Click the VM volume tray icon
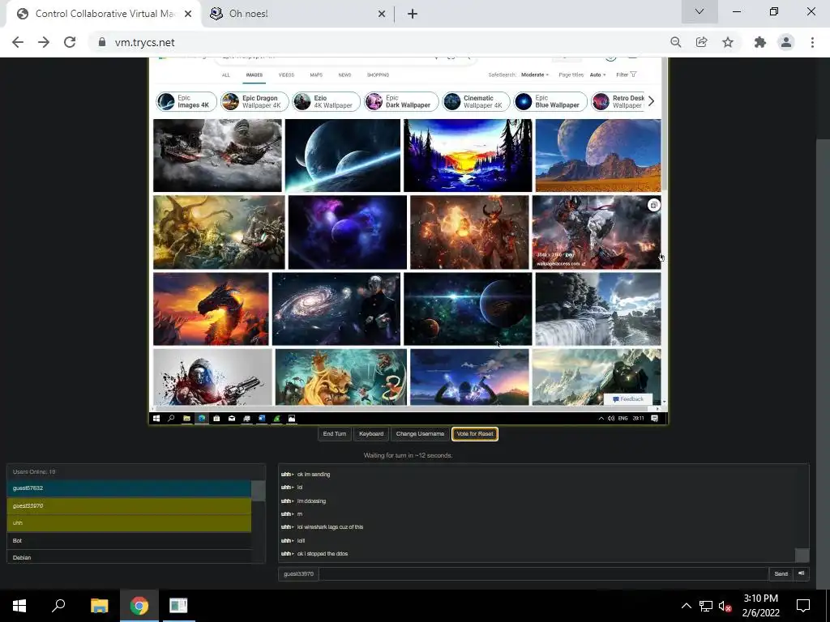Image resolution: width=830 pixels, height=622 pixels. coord(611,419)
